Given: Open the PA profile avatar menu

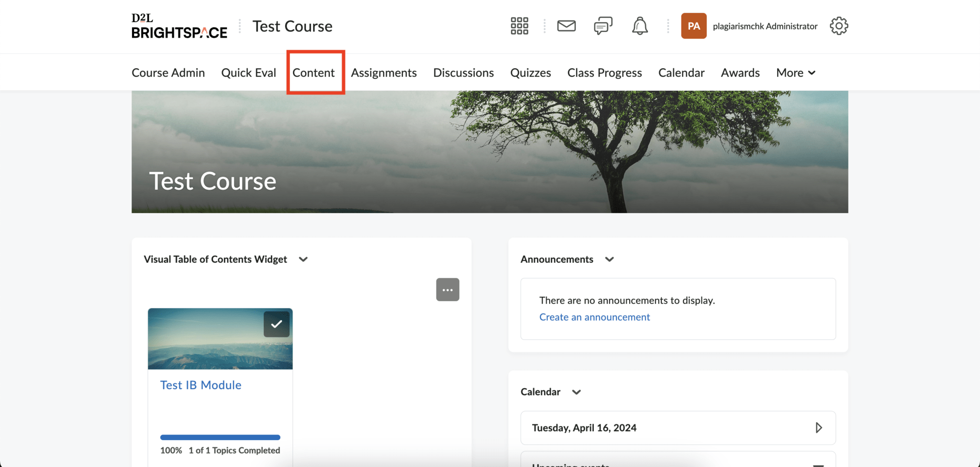Looking at the screenshot, I should (693, 26).
